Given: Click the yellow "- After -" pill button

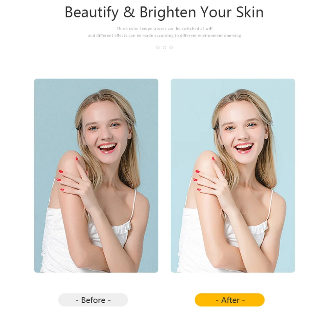Looking at the screenshot, I should pos(230,300).
